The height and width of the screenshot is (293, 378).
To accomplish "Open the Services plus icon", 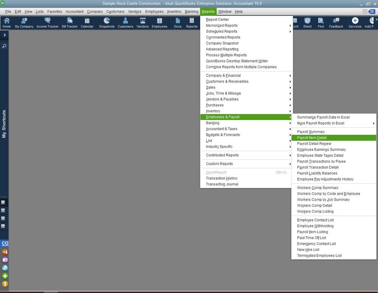I will 355,23.
